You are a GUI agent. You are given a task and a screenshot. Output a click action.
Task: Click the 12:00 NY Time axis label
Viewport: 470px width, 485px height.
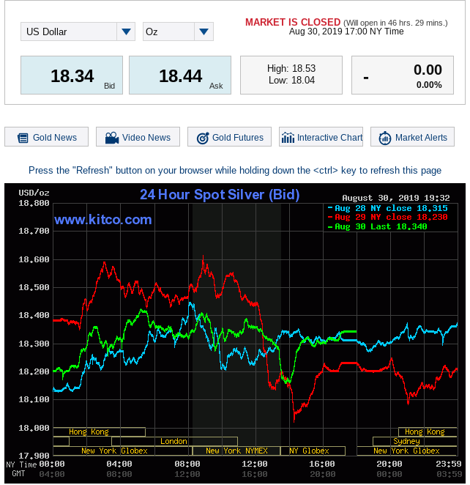tap(254, 464)
